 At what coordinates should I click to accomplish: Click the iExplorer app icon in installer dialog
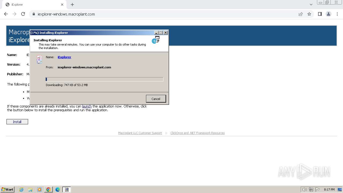pyautogui.click(x=39, y=59)
